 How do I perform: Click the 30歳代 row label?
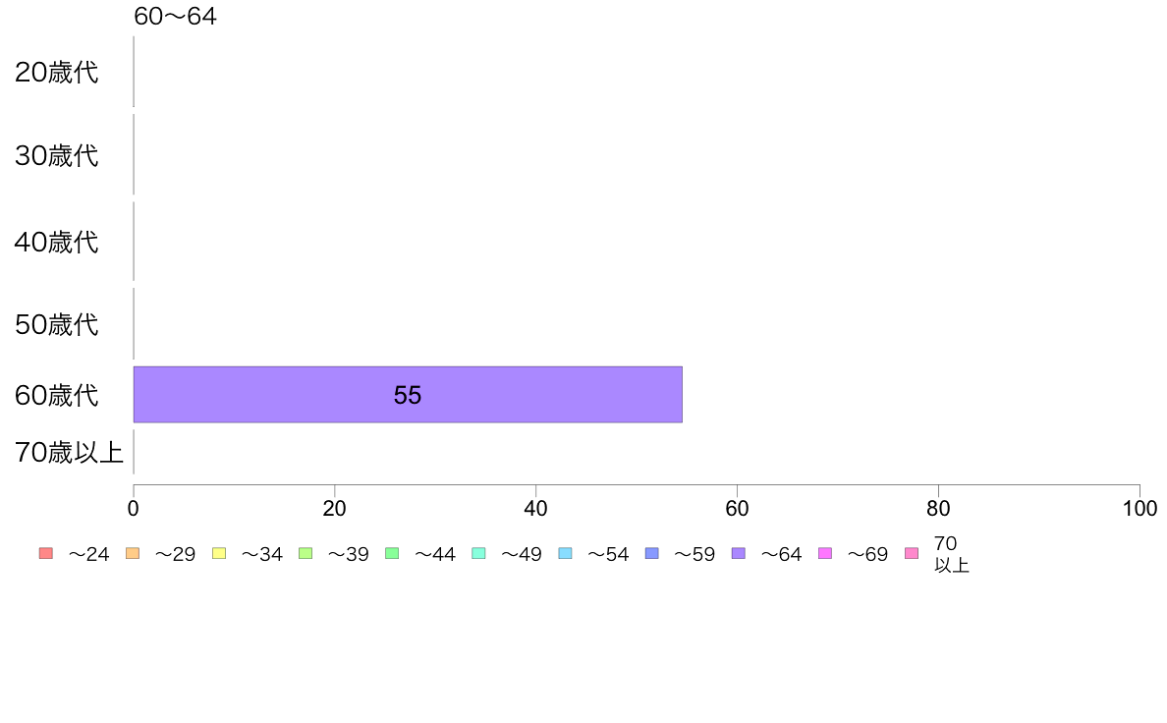57,155
